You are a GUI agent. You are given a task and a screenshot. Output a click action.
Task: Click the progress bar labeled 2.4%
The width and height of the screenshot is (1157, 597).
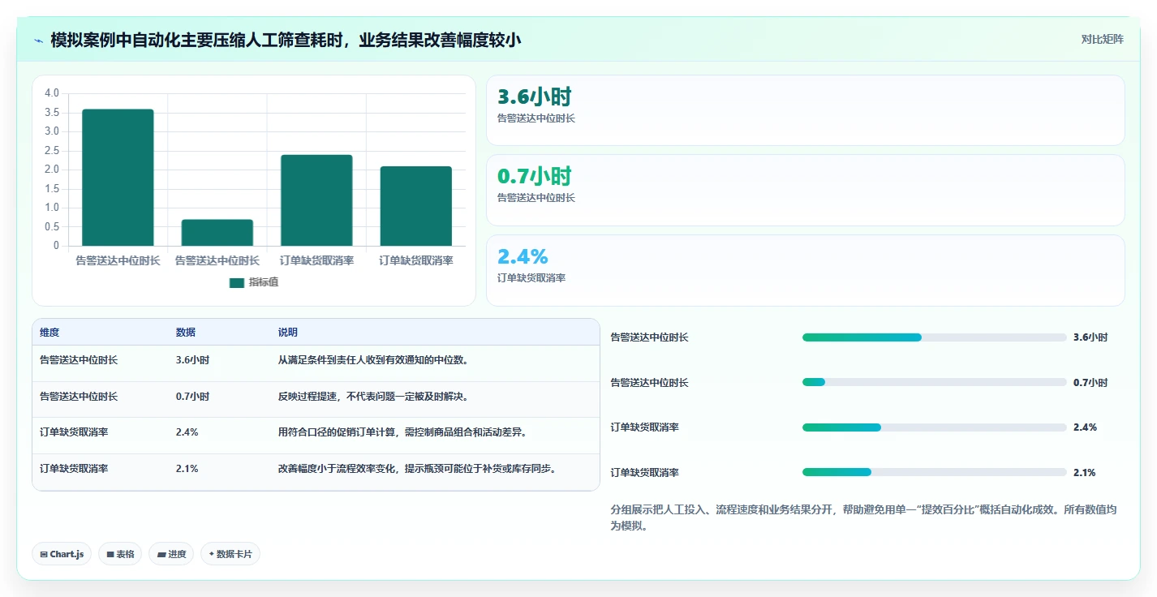tap(935, 427)
